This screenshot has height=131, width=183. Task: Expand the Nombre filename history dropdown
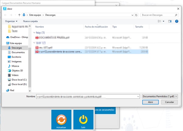tap(138, 96)
